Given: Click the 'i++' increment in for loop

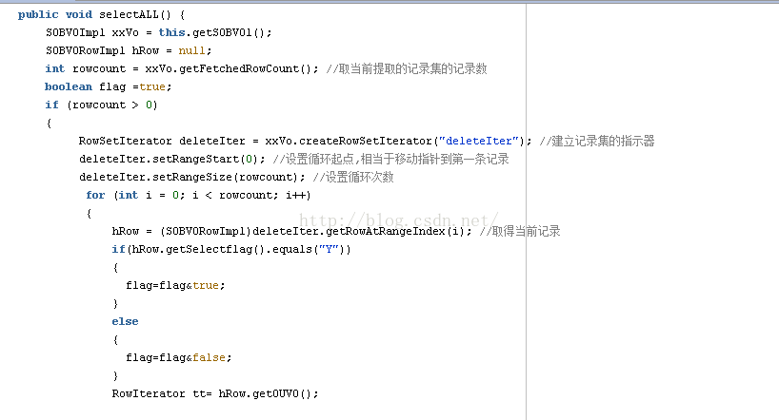Looking at the screenshot, I should coord(295,196).
